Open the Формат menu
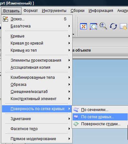This screenshot has height=144, width=128. coord(31,11)
